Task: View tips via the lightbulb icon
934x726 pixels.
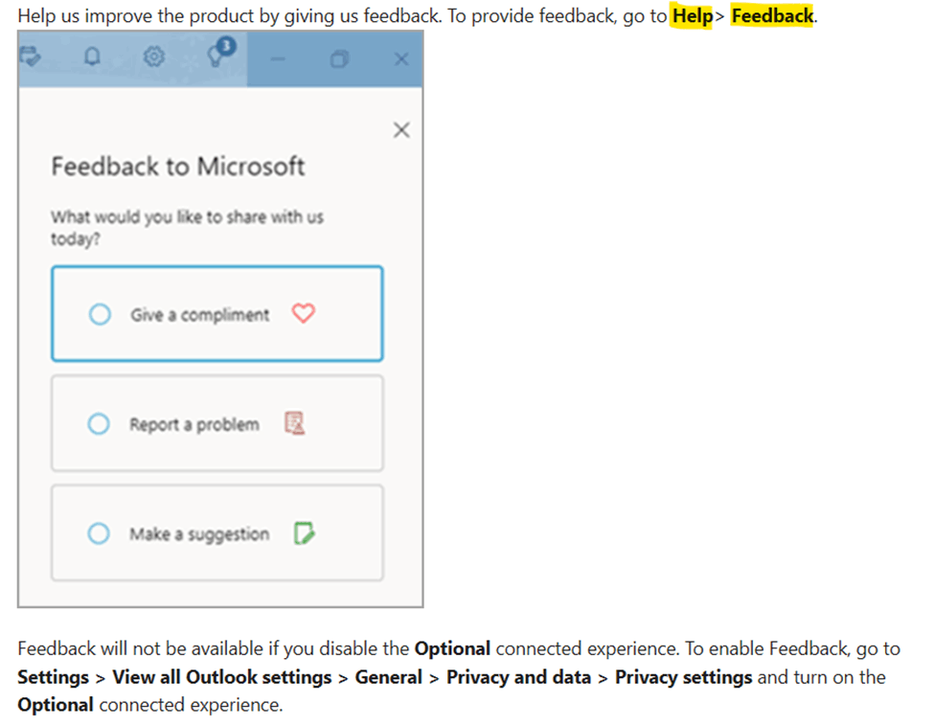Action: tap(212, 59)
